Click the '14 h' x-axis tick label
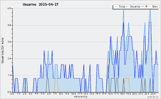 (x=98, y=94)
